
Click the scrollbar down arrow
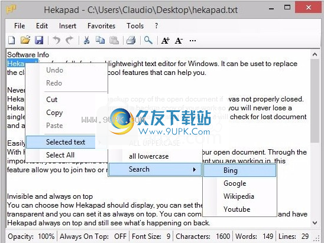(315, 223)
